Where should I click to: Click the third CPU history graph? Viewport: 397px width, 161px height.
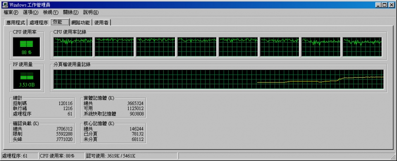tap(156, 47)
